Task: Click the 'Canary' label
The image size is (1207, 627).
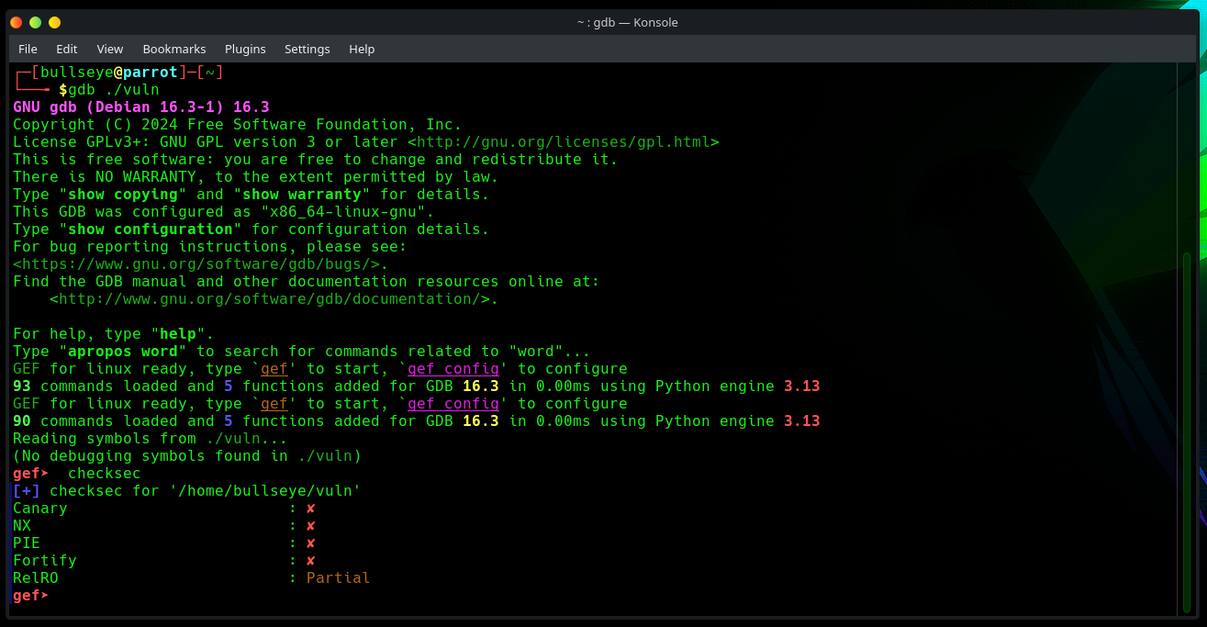Action: [40, 509]
